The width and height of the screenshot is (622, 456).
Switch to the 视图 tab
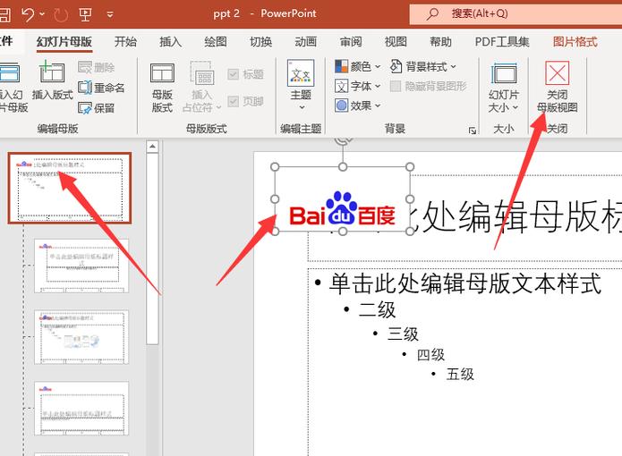[x=396, y=42]
